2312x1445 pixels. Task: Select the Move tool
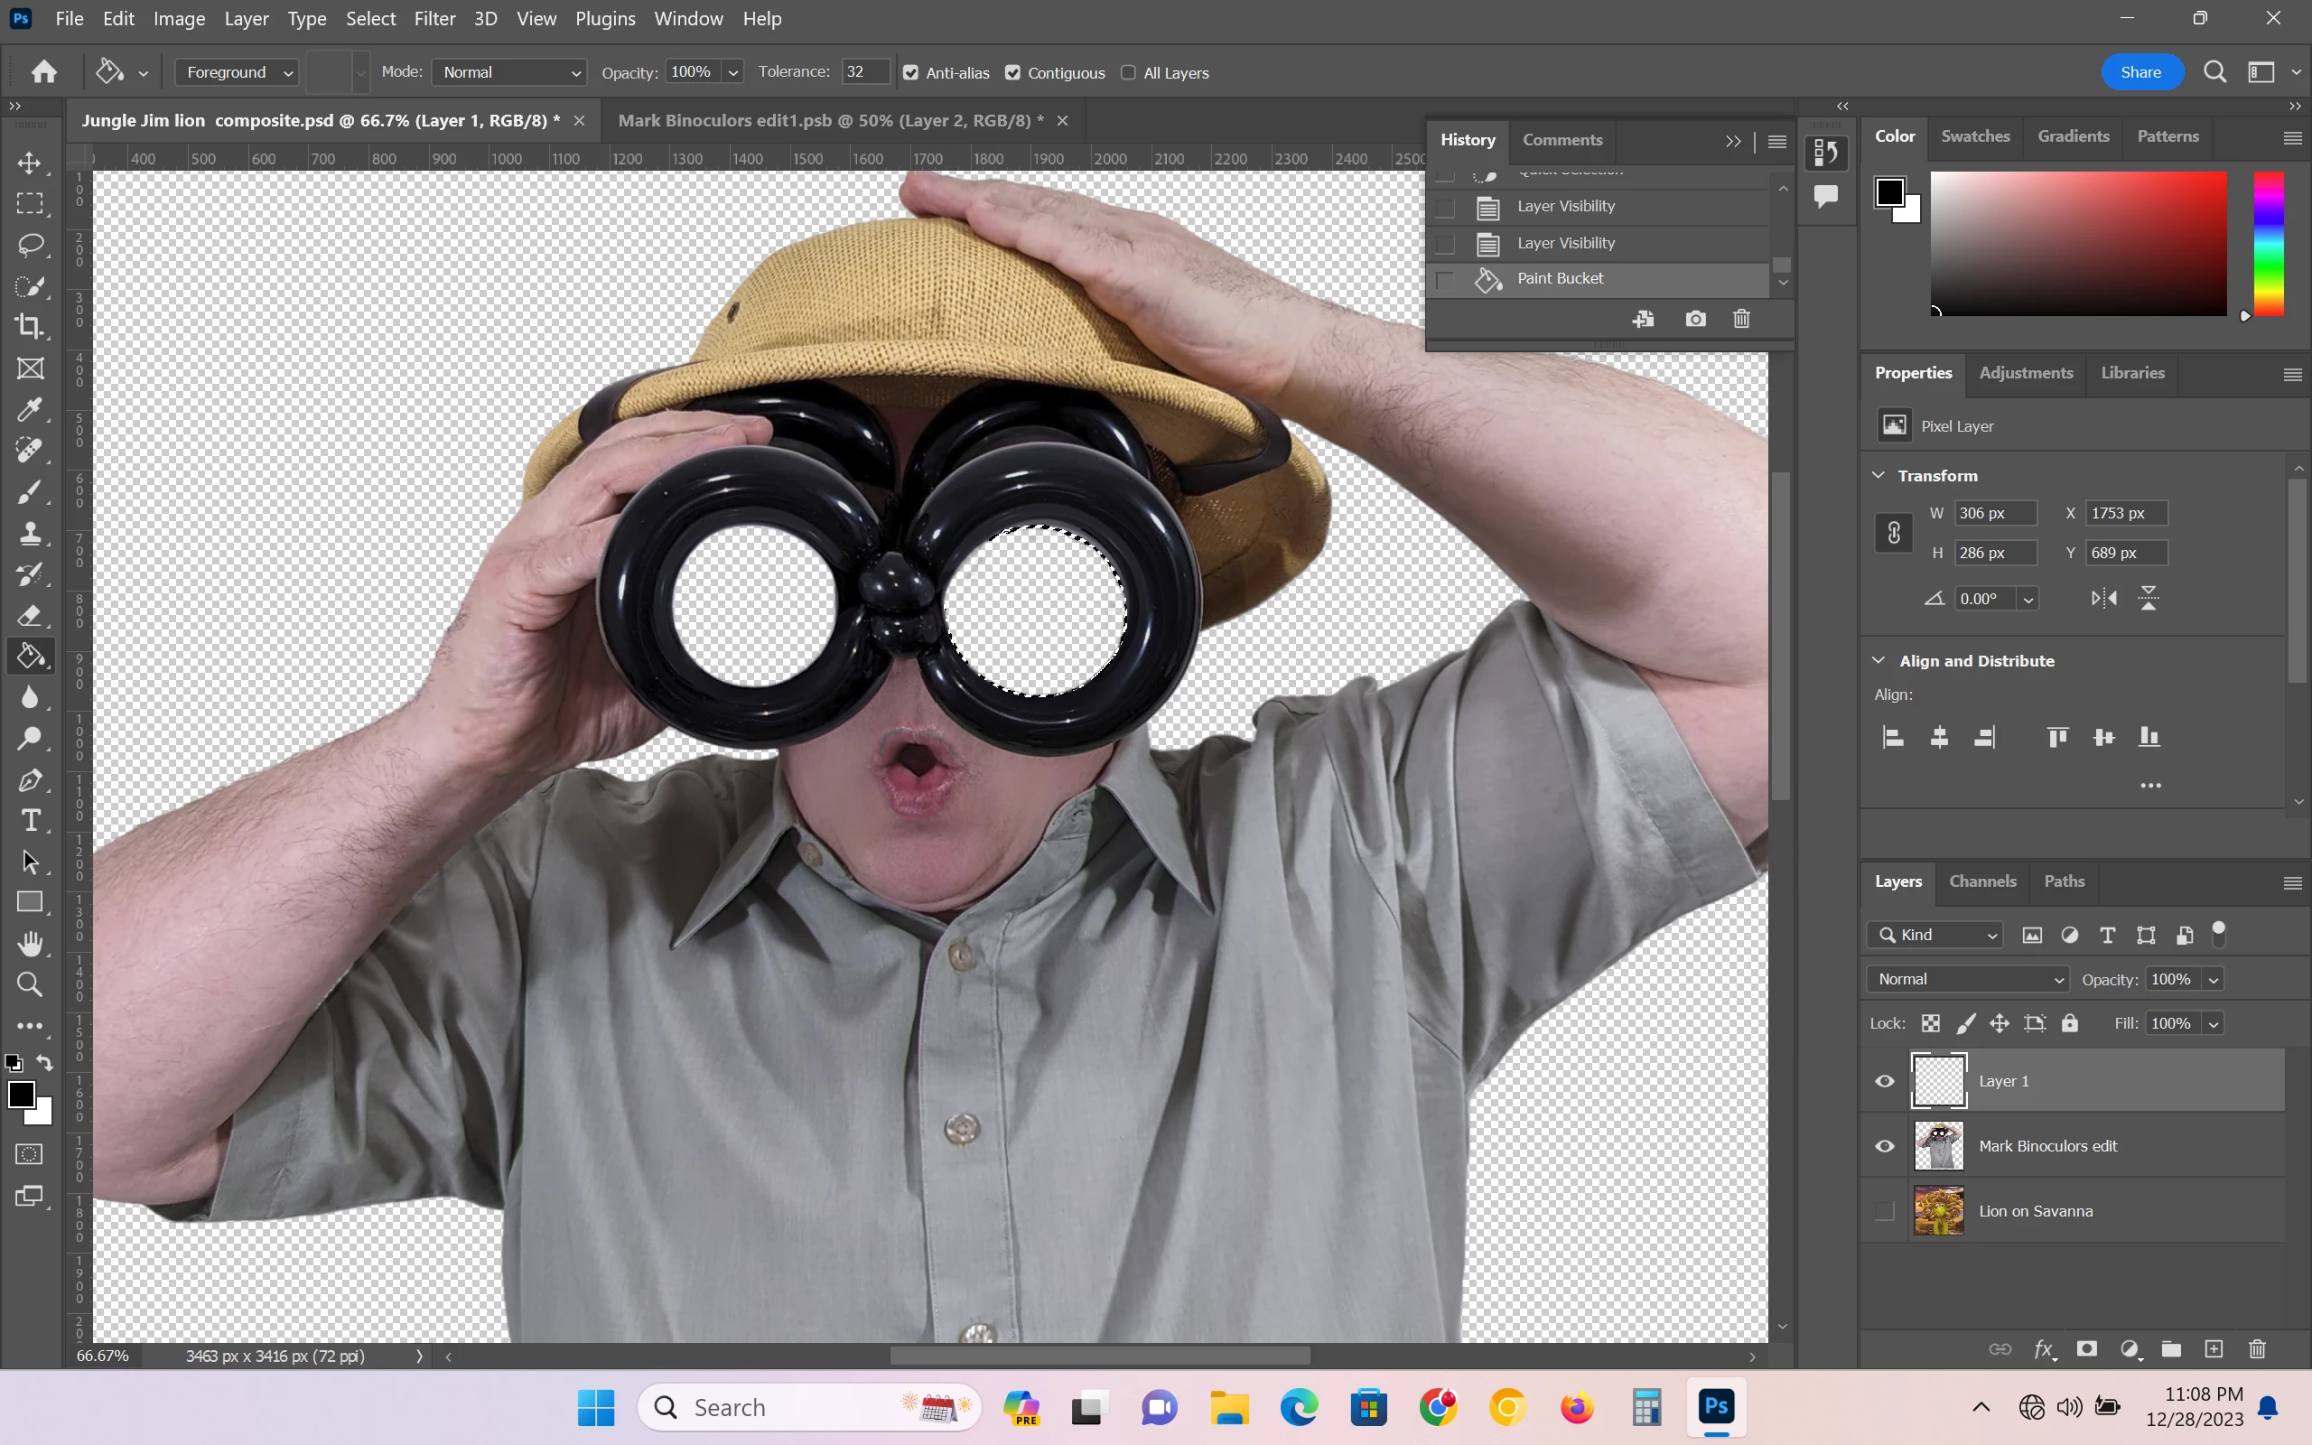pyautogui.click(x=30, y=163)
